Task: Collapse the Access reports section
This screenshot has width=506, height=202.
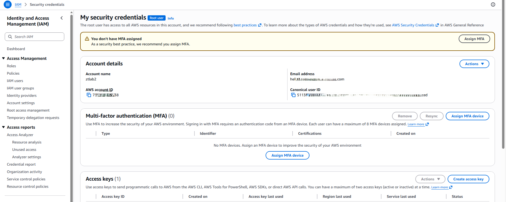Action: [3, 127]
